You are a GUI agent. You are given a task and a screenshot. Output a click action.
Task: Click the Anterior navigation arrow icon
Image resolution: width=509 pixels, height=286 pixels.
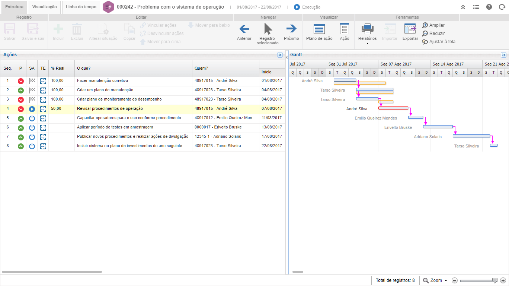point(244,29)
